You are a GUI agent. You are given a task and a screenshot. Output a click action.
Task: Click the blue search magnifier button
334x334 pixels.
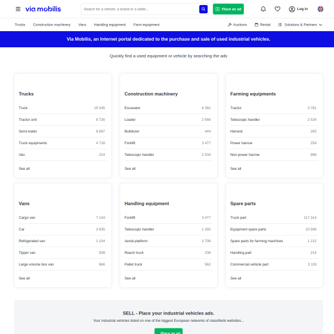click(x=203, y=9)
